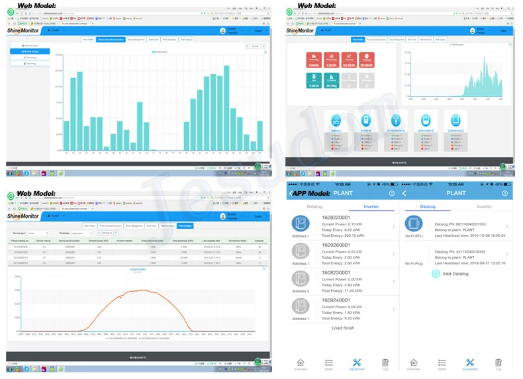Toggle Compare checkbox in last device table row
This screenshot has height=379, width=523.
260,263
